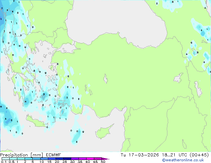Viewport: 211px width, 163px height.
Task: Click the legend scale label "10"
Action: pos(42,162)
